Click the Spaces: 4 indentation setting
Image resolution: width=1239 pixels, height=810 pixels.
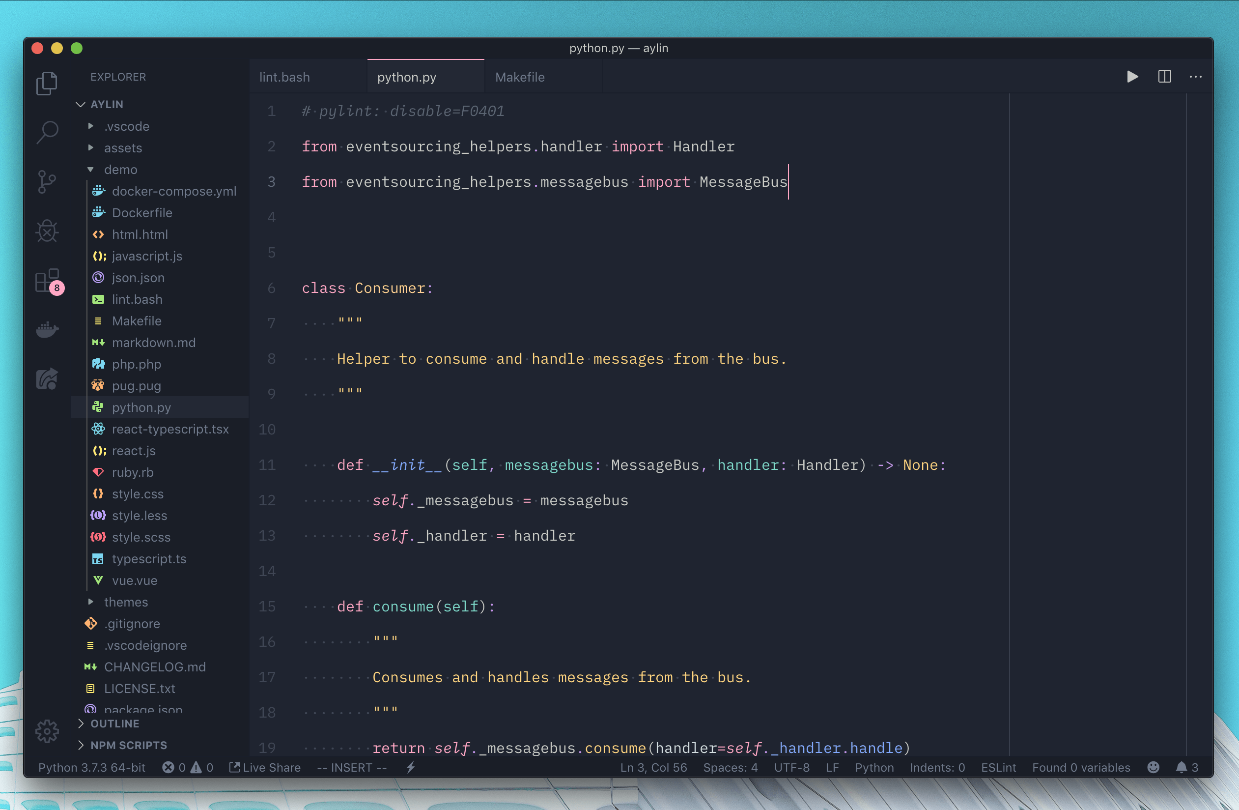730,767
